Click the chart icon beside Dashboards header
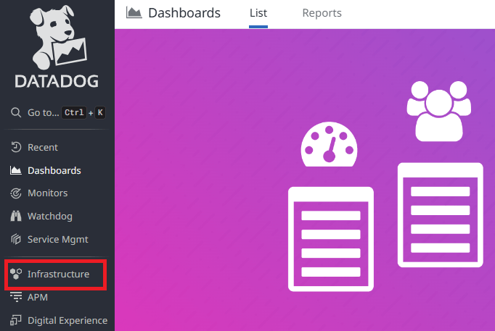This screenshot has width=495, height=331. pyautogui.click(x=134, y=12)
